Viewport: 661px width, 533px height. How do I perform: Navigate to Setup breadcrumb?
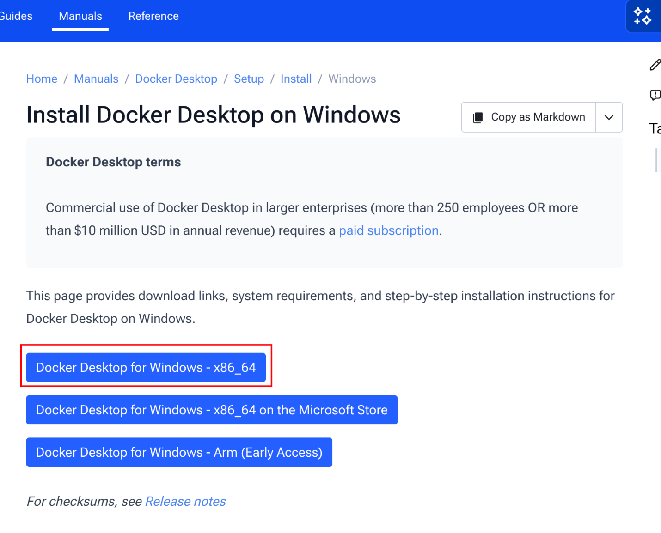click(x=249, y=79)
